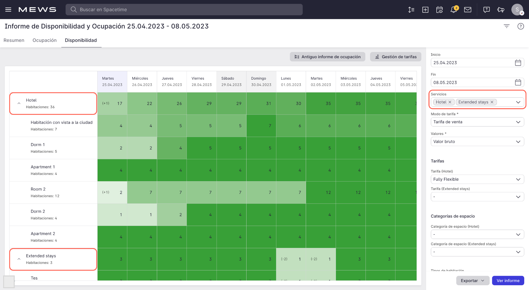
Task: Click the Ver informe button
Action: coord(508,280)
